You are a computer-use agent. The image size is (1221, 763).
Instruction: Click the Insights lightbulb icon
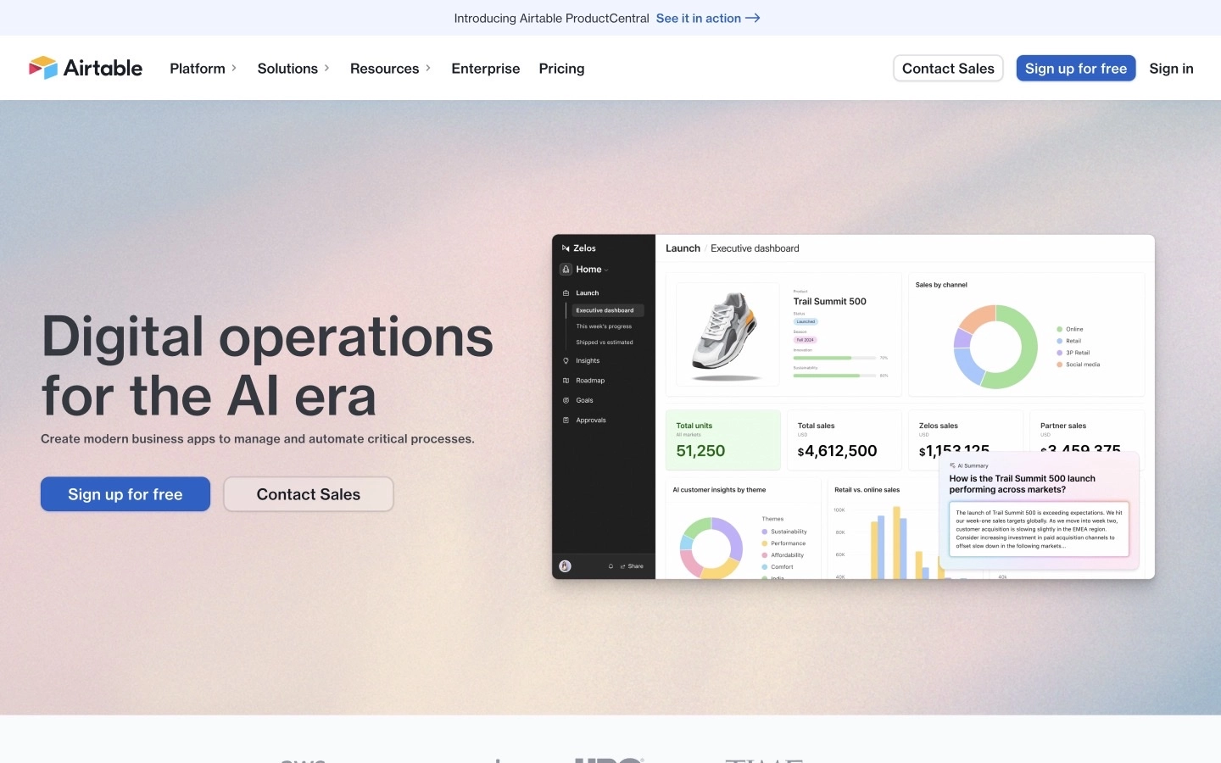pos(566,361)
